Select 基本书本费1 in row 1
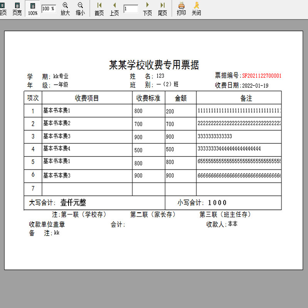 click(57, 110)
